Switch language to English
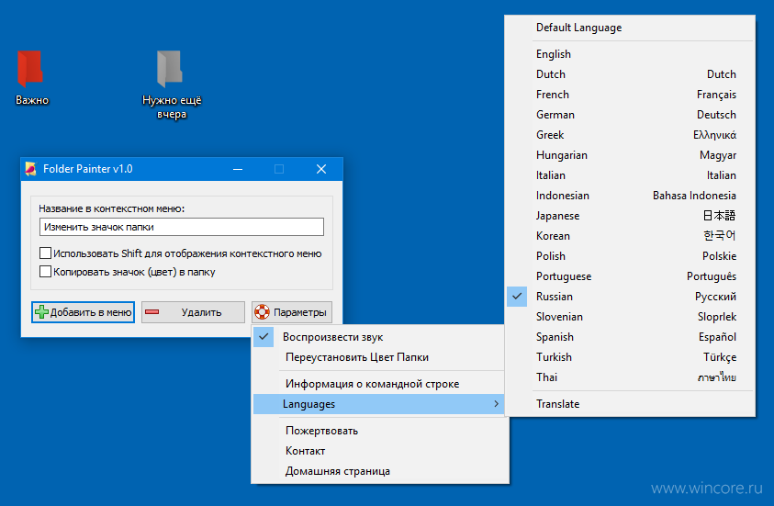 (x=630, y=54)
